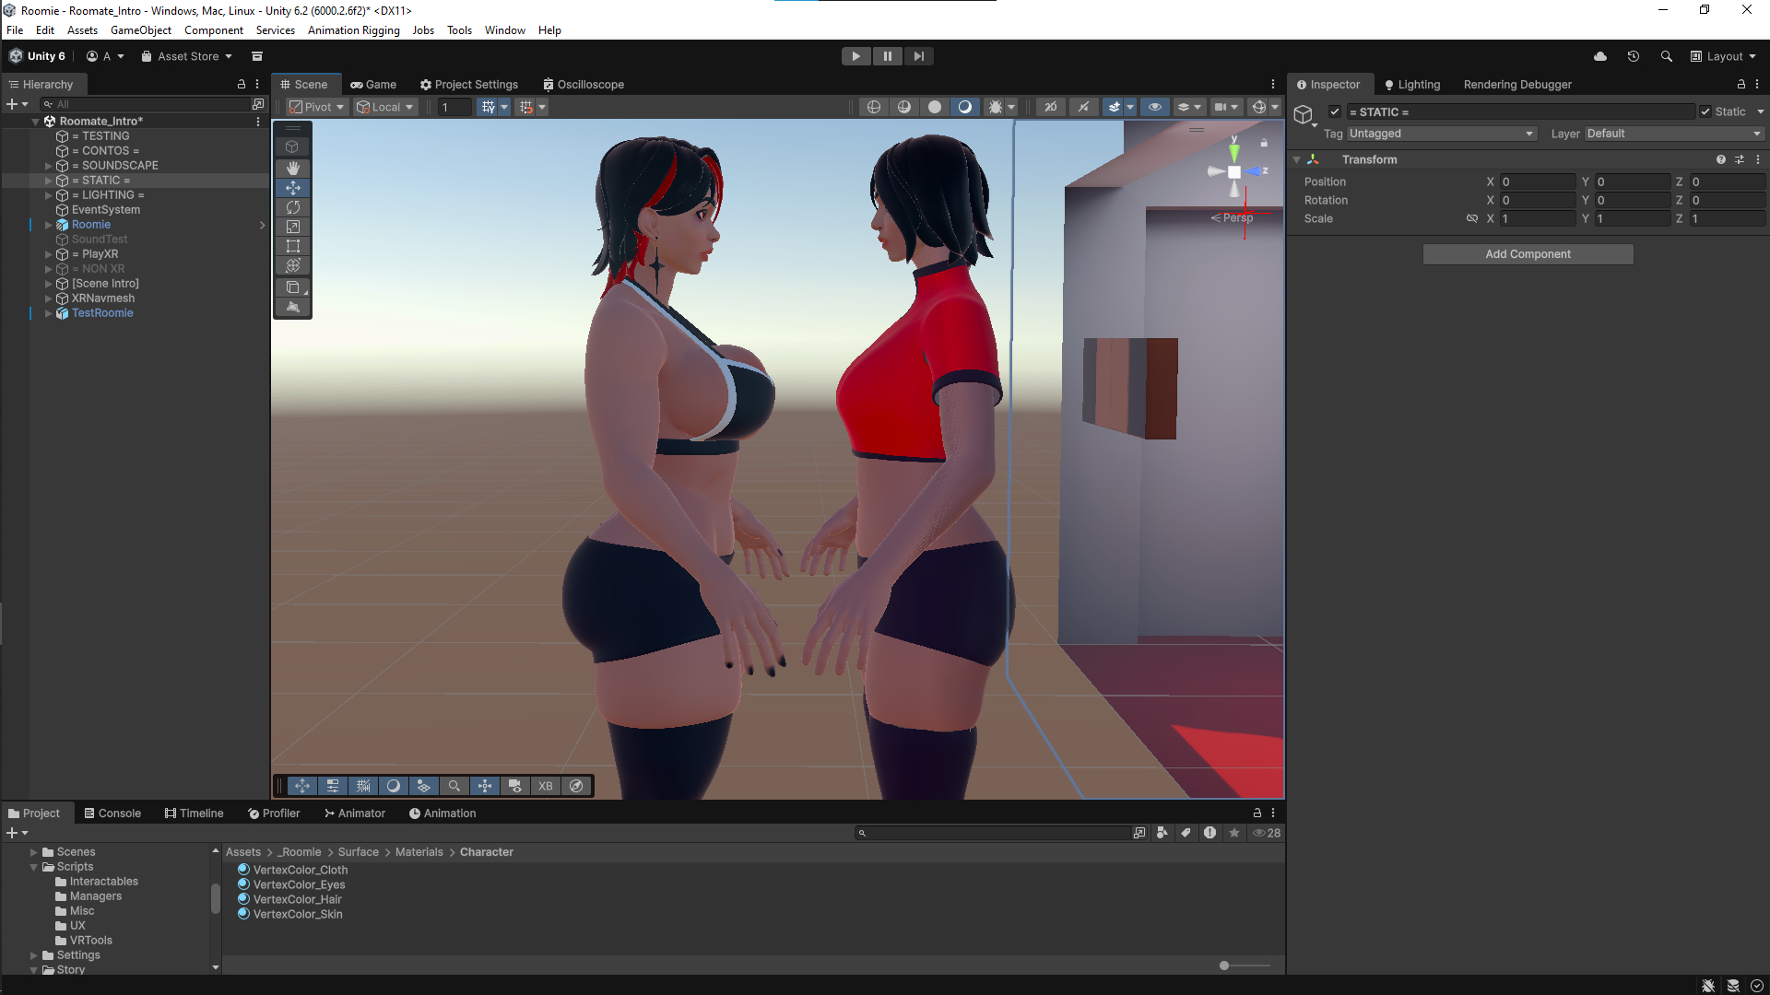Image resolution: width=1770 pixels, height=995 pixels.
Task: Open the Tag dropdown showing Untagged
Action: coord(1441,134)
